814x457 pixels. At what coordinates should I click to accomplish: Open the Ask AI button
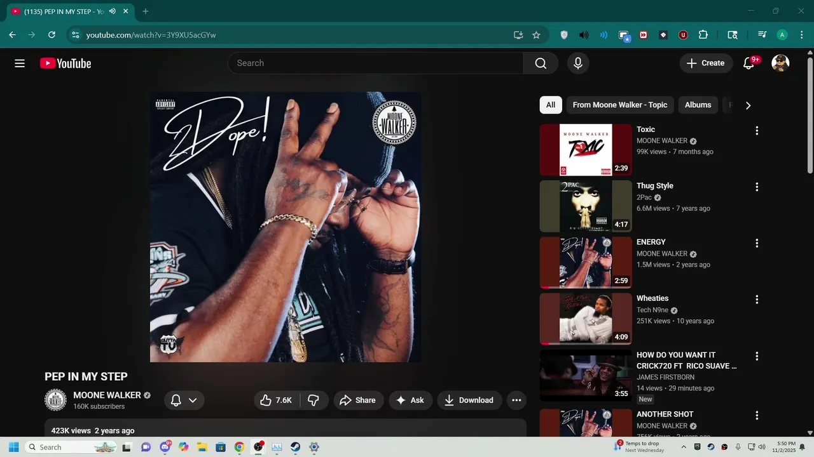[410, 400]
